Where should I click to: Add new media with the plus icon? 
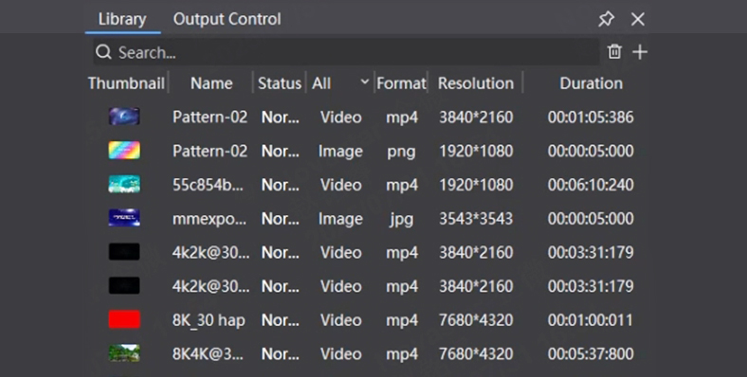(x=640, y=52)
